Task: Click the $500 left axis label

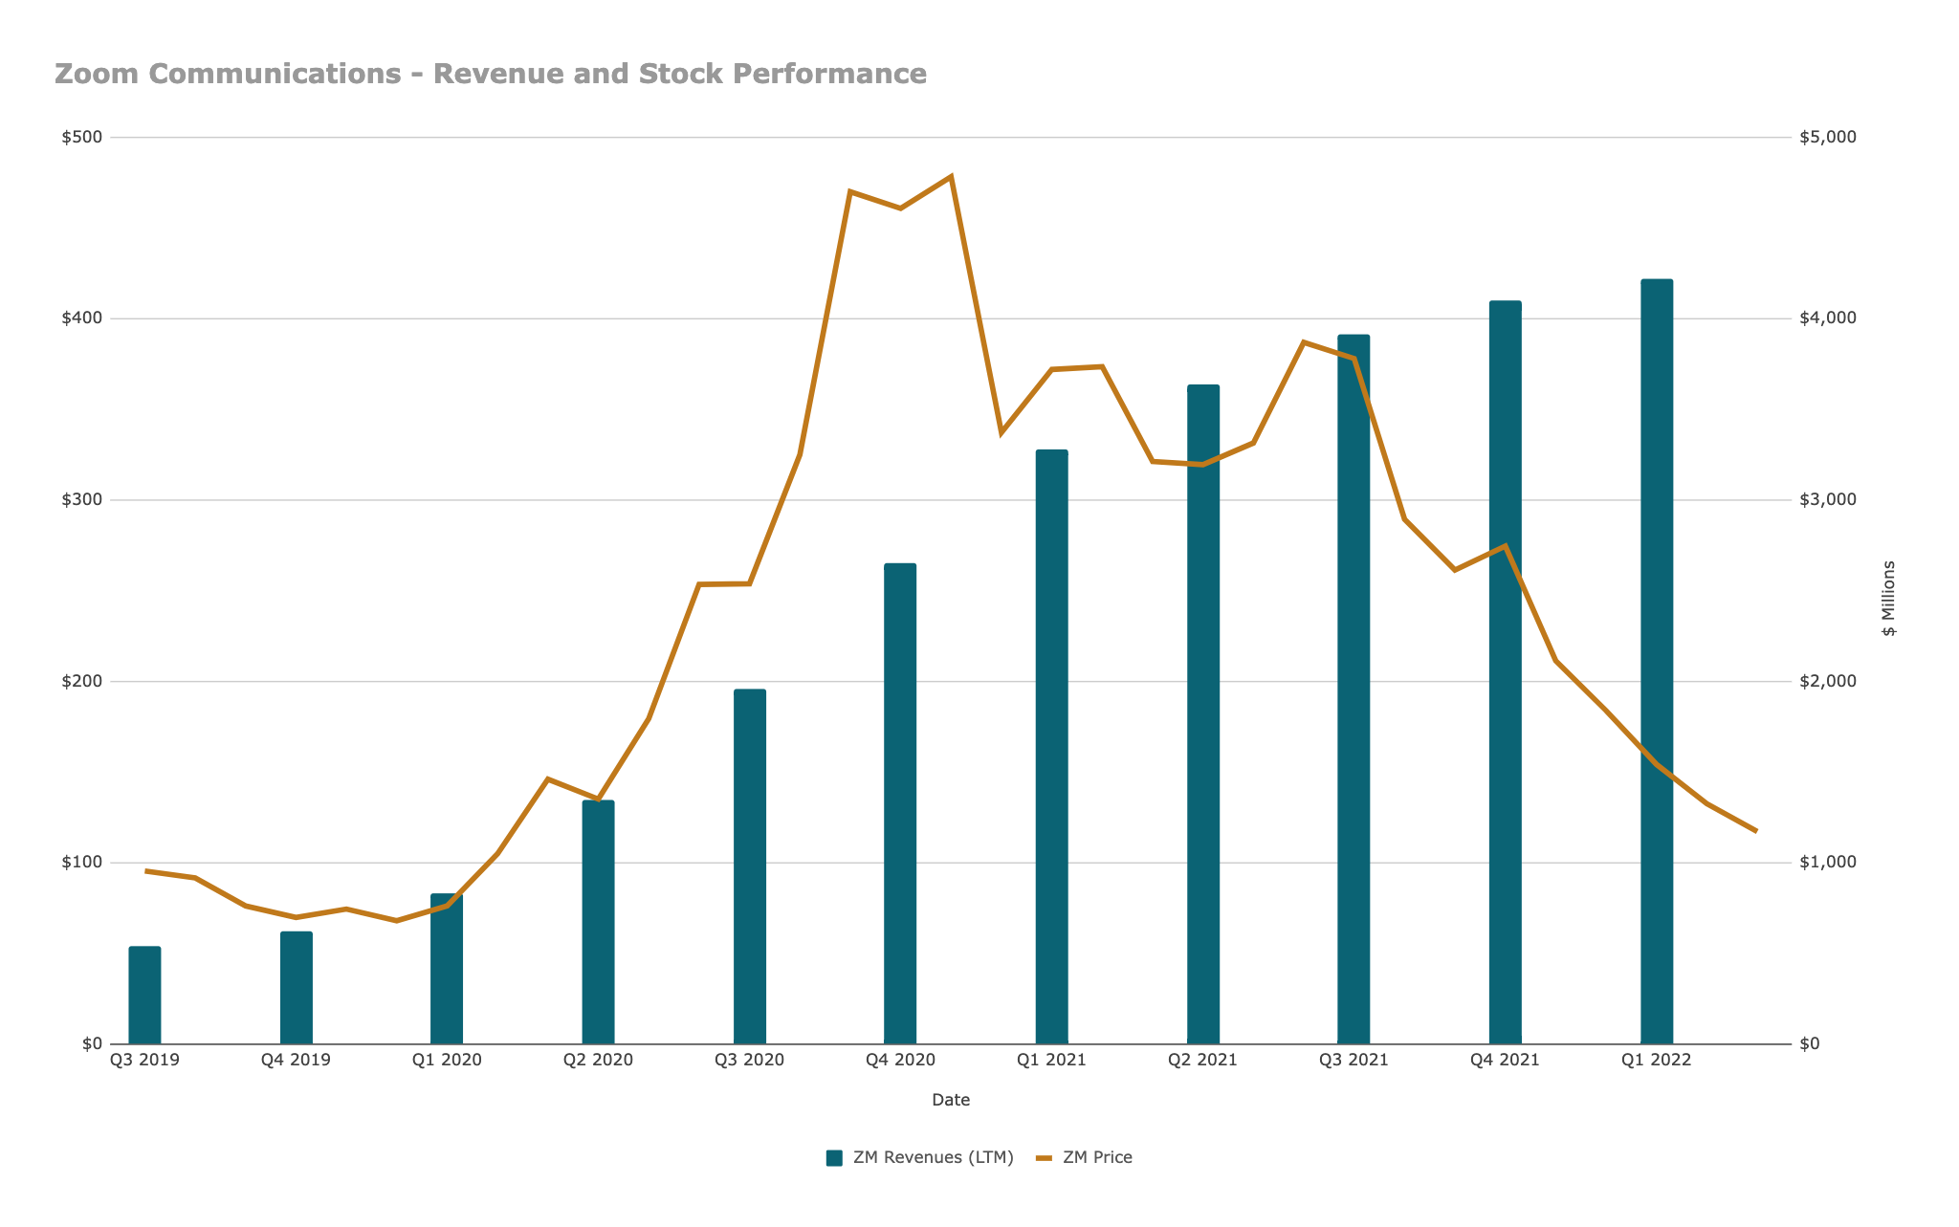Action: [x=81, y=137]
